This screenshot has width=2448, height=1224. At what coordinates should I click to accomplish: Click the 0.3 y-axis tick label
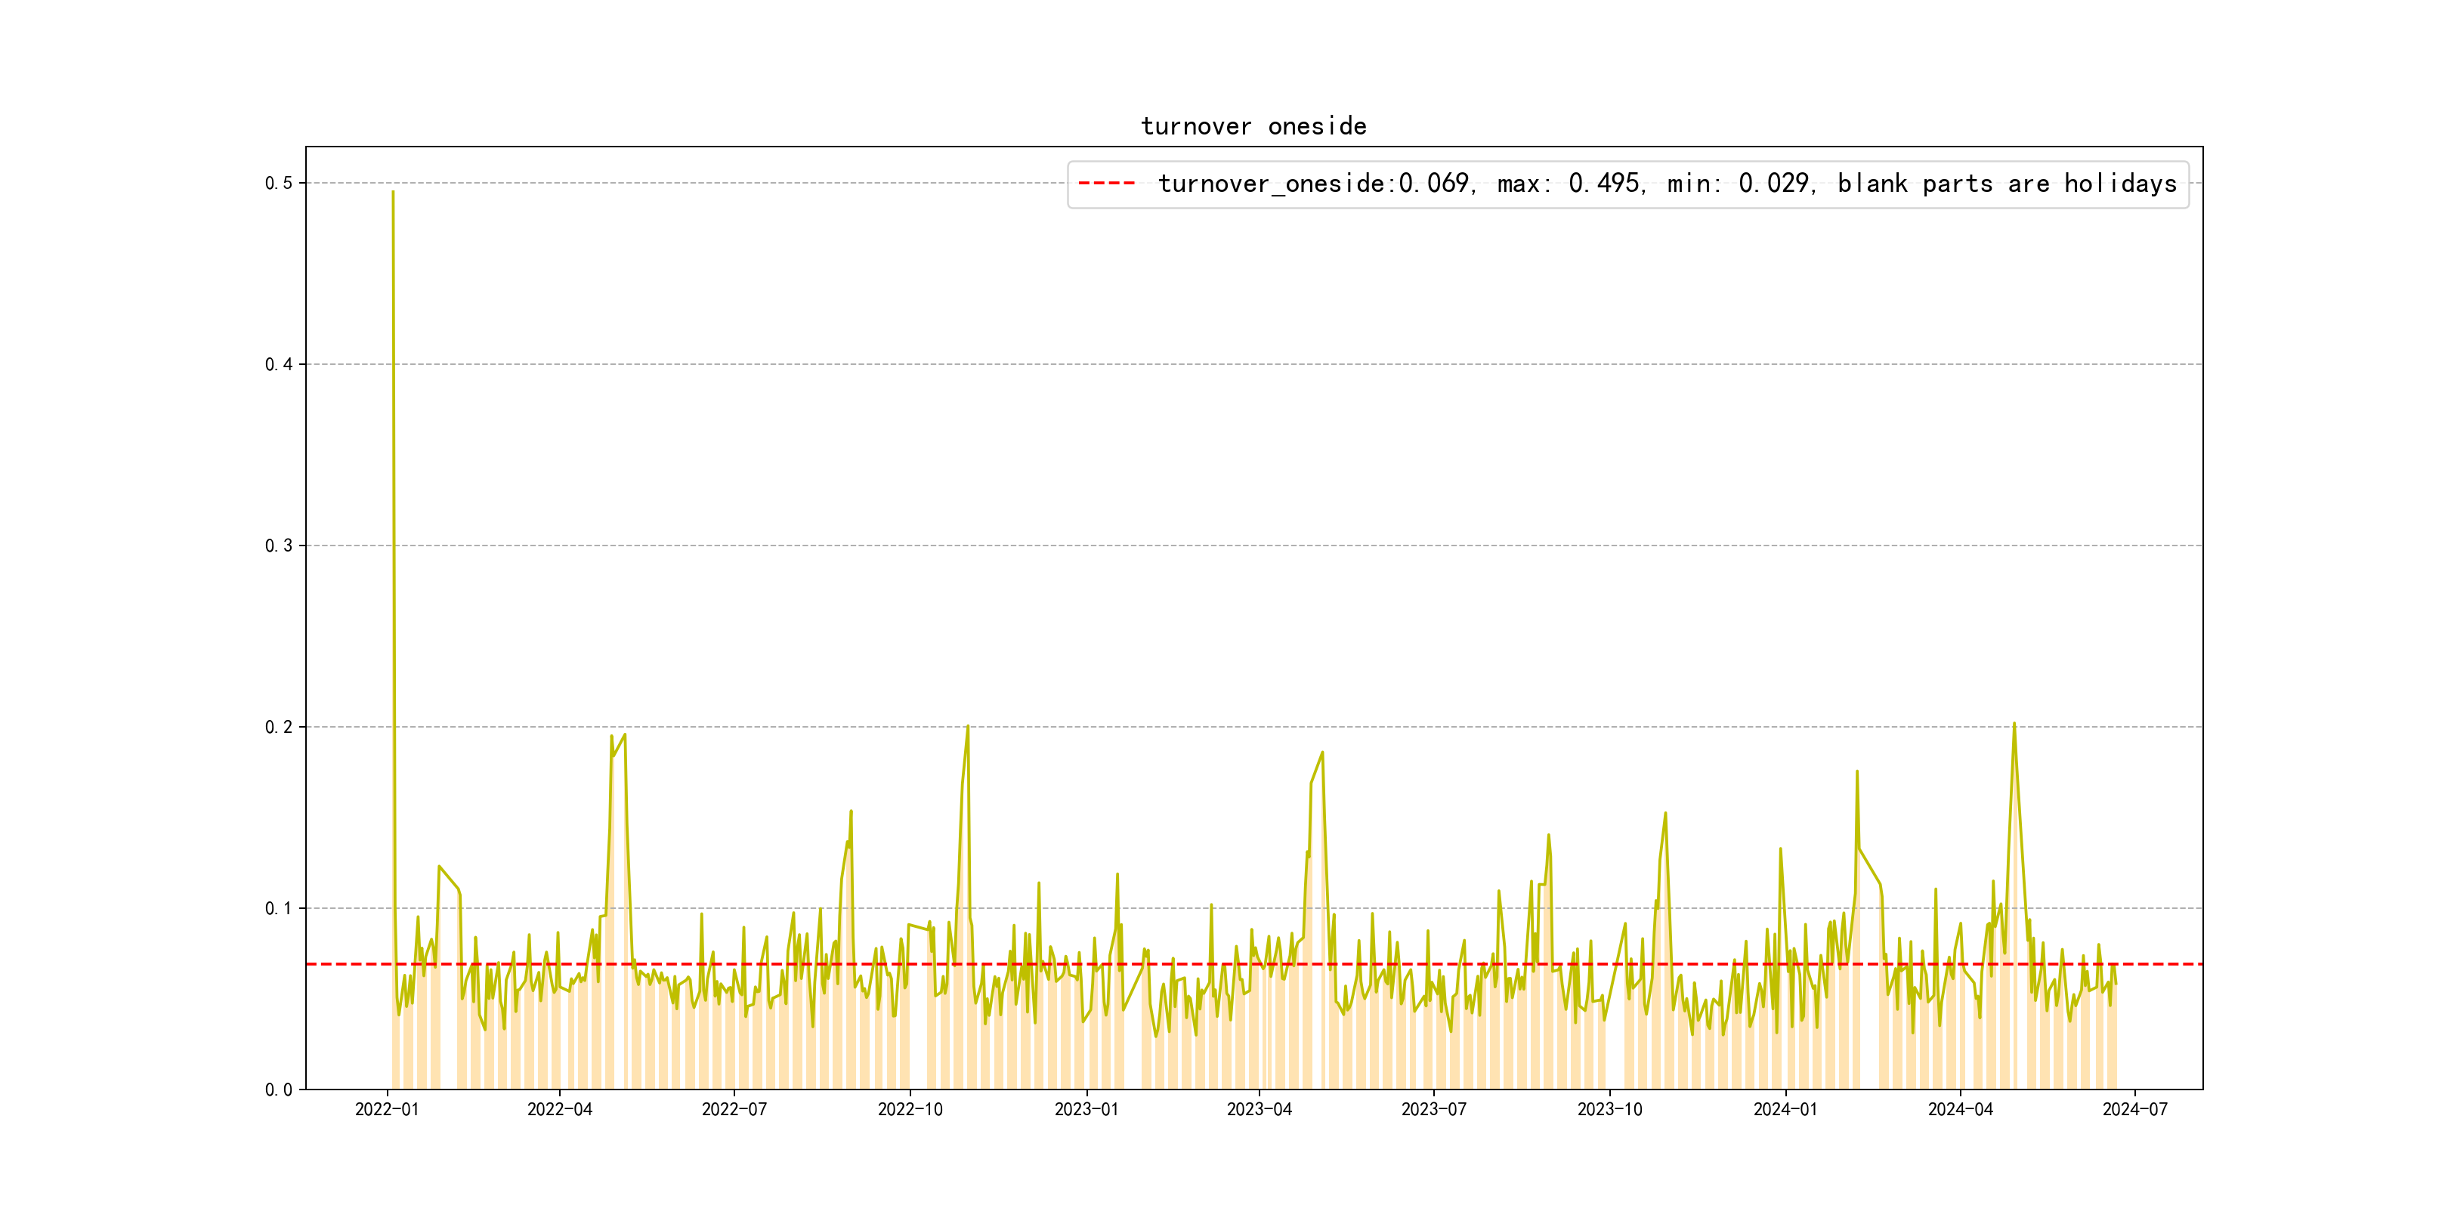[279, 546]
